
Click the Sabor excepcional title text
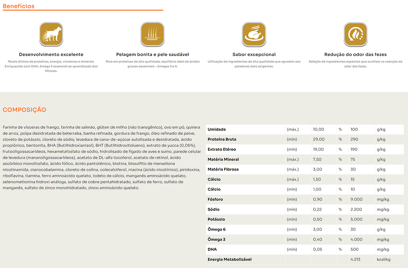(254, 54)
